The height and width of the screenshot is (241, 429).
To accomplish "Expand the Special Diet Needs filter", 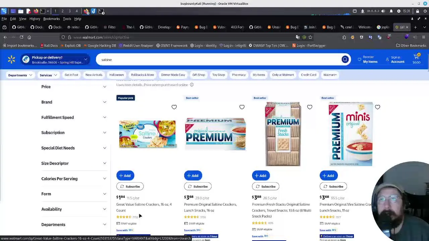I will (x=74, y=148).
